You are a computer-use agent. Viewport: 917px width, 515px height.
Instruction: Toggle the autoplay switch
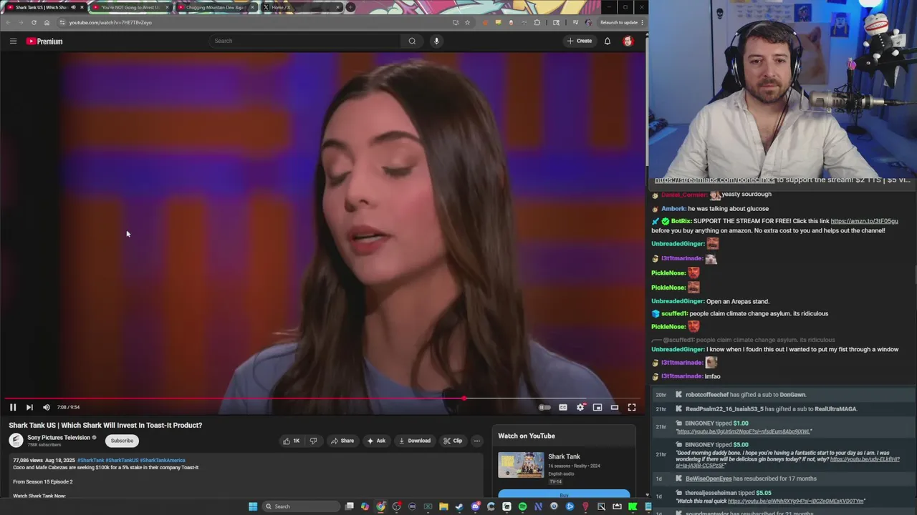[545, 407]
